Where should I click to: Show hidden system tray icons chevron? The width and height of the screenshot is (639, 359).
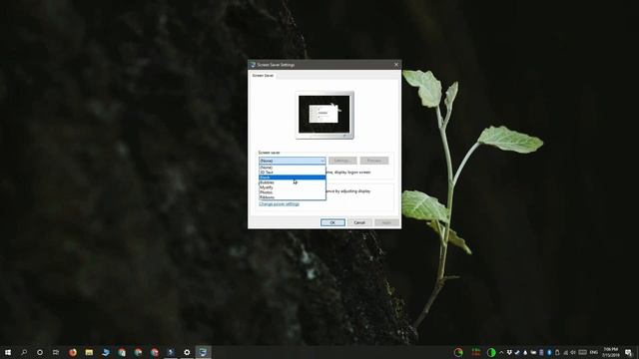501,352
